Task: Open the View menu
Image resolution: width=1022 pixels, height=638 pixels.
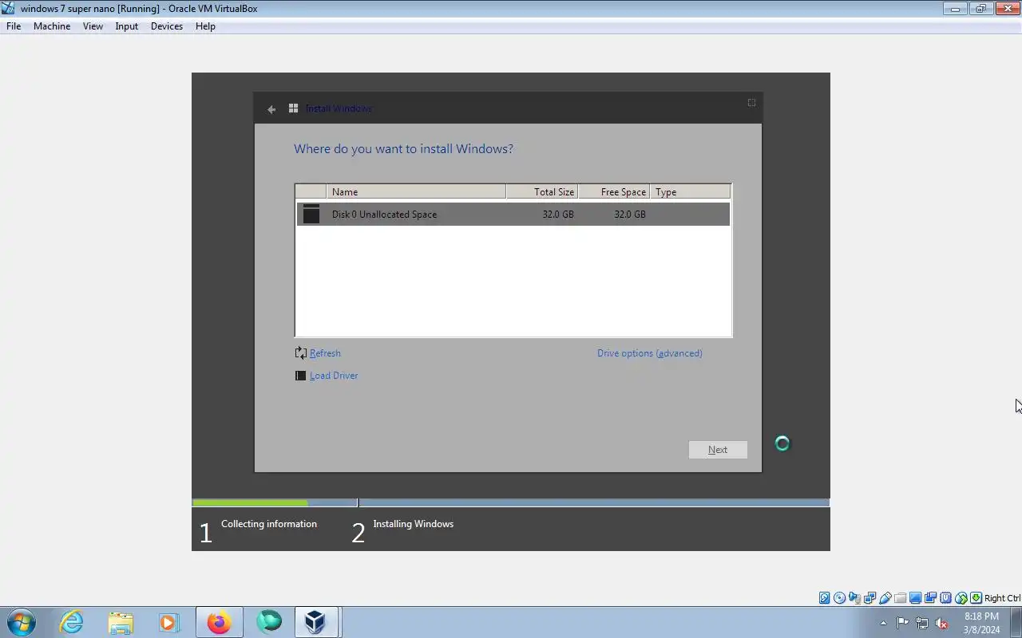Action: pos(93,26)
